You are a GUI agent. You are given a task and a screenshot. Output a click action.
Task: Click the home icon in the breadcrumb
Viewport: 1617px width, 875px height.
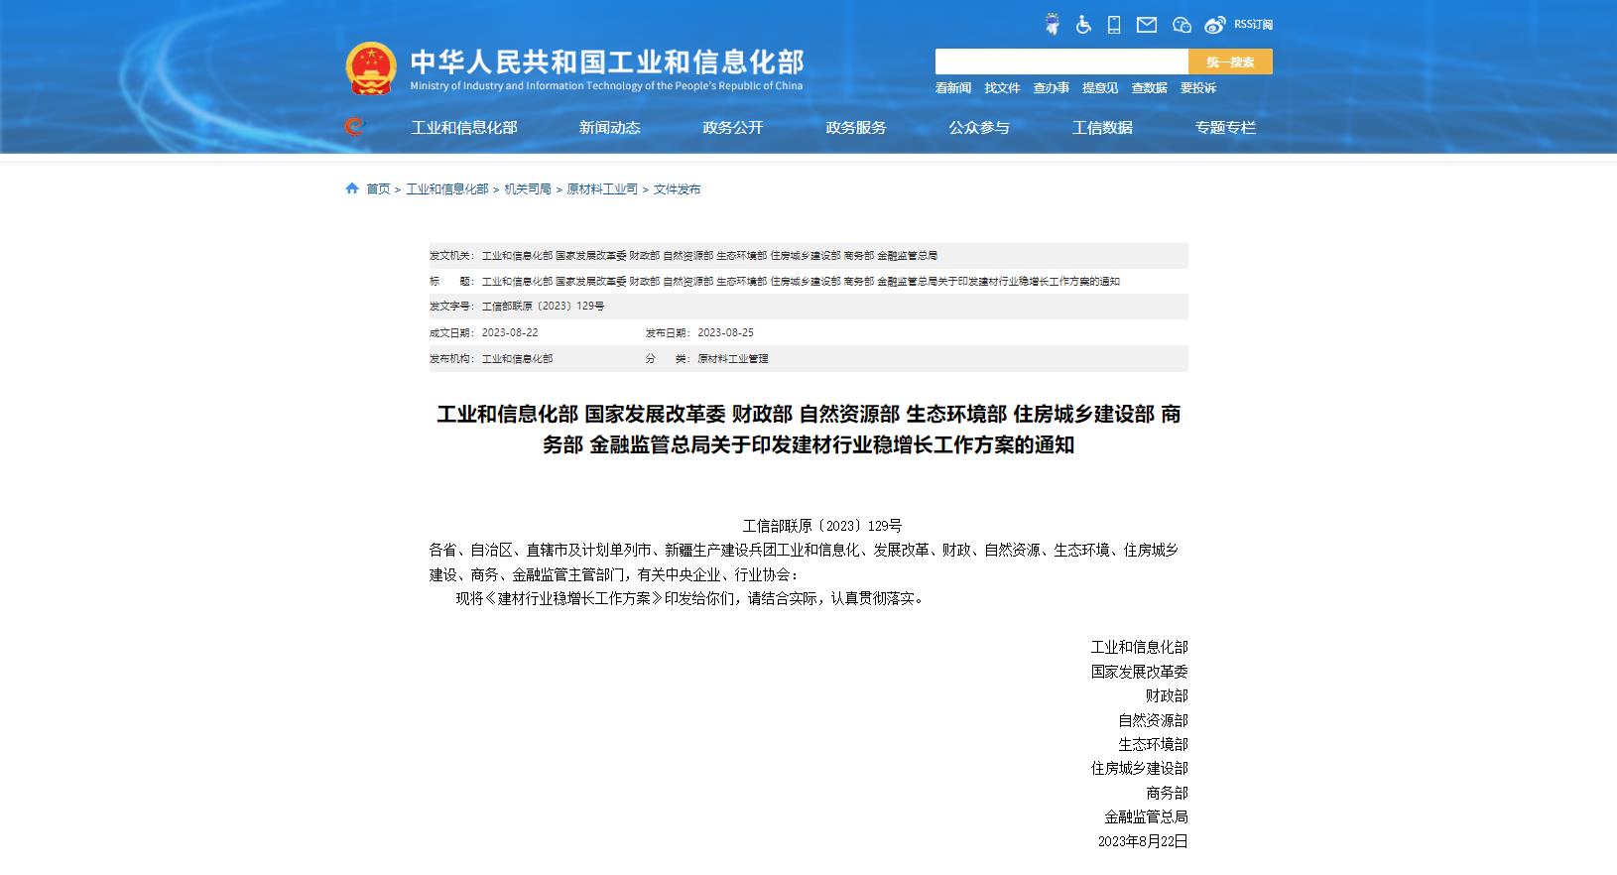(x=351, y=188)
